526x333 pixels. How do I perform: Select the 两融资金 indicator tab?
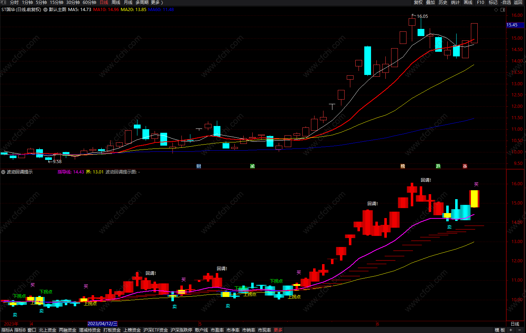click(68, 330)
